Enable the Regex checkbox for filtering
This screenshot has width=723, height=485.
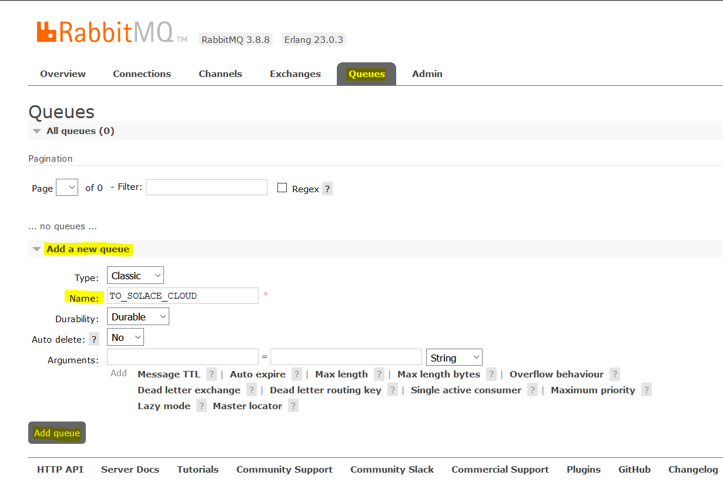point(282,188)
